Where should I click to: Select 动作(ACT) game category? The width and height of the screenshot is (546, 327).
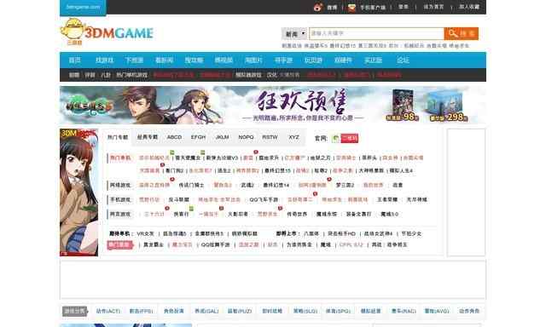[108, 311]
